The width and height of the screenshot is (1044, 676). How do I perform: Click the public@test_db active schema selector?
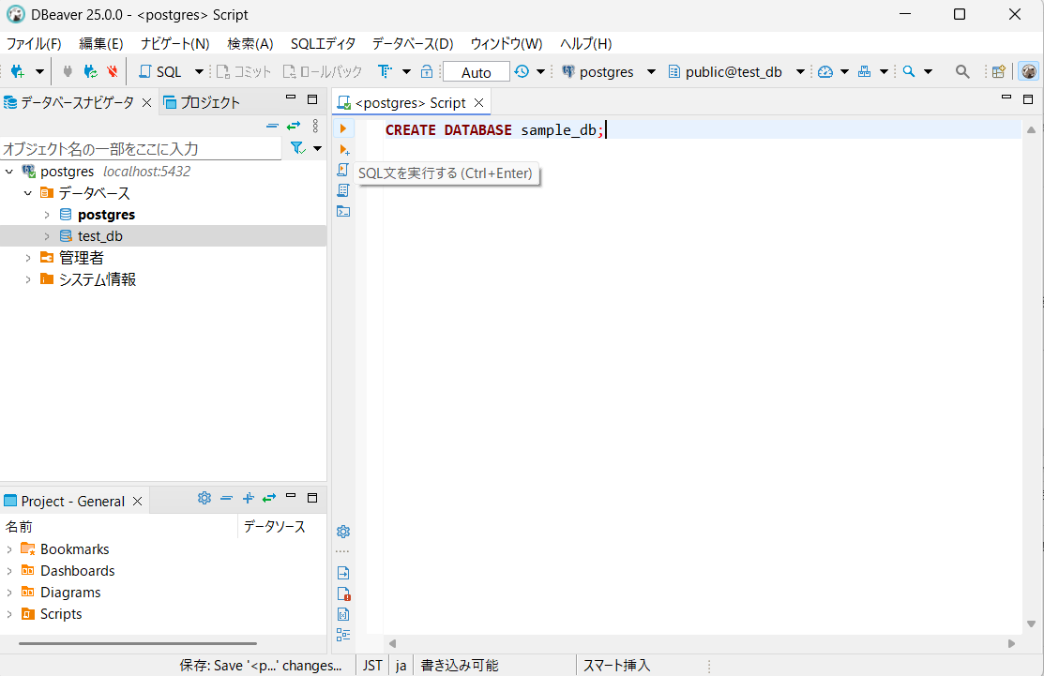point(733,71)
